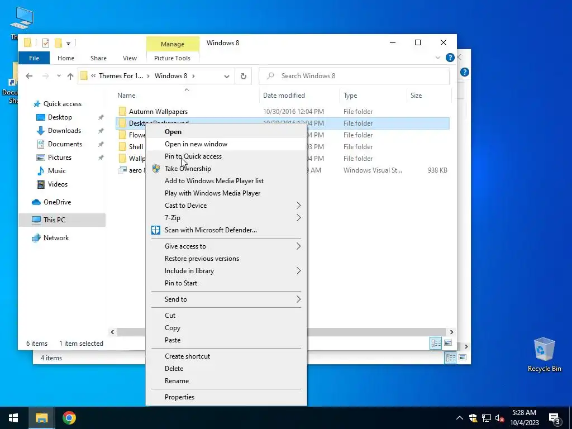The image size is (572, 429).
Task: Choose Open in the context menu
Action: pos(226,132)
